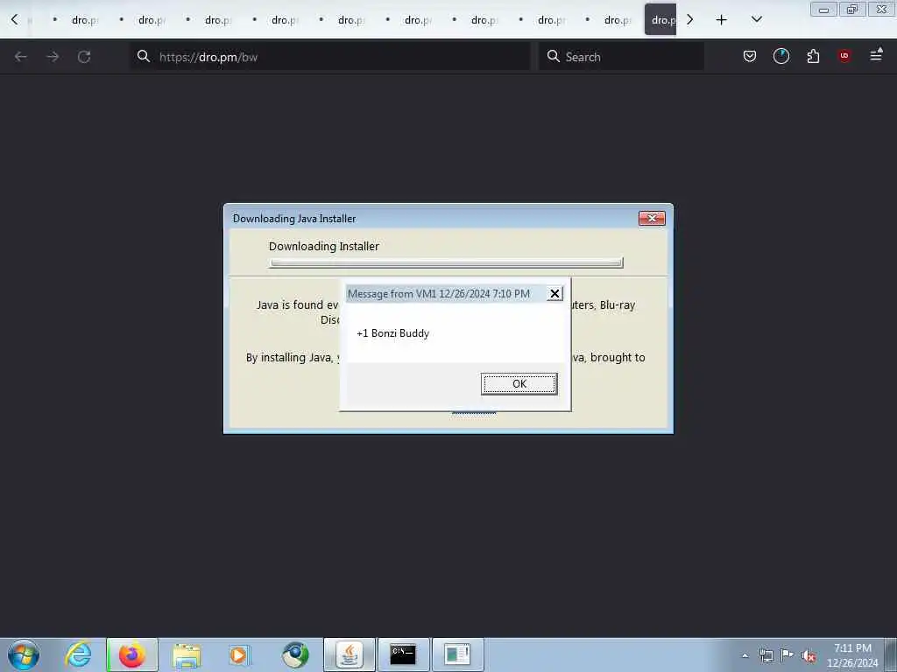This screenshot has height=672, width=897.
Task: Go back to the previous page
Action: pyautogui.click(x=21, y=57)
